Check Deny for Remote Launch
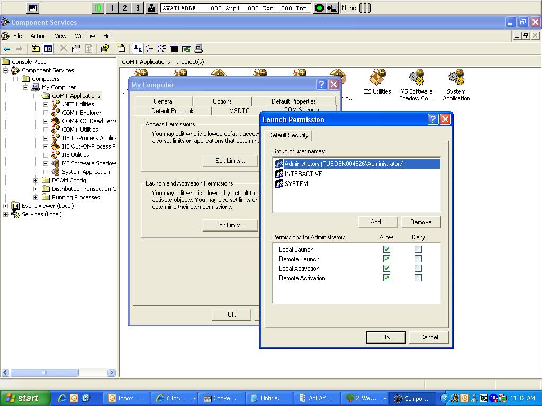This screenshot has width=542, height=406. tap(418, 259)
